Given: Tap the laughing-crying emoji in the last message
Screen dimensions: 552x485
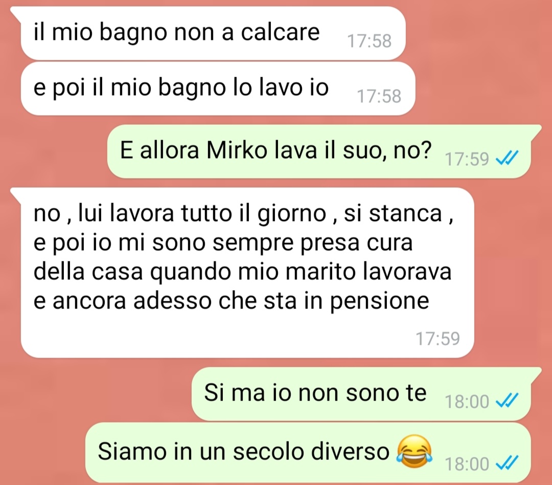Looking at the screenshot, I should pyautogui.click(x=415, y=452).
